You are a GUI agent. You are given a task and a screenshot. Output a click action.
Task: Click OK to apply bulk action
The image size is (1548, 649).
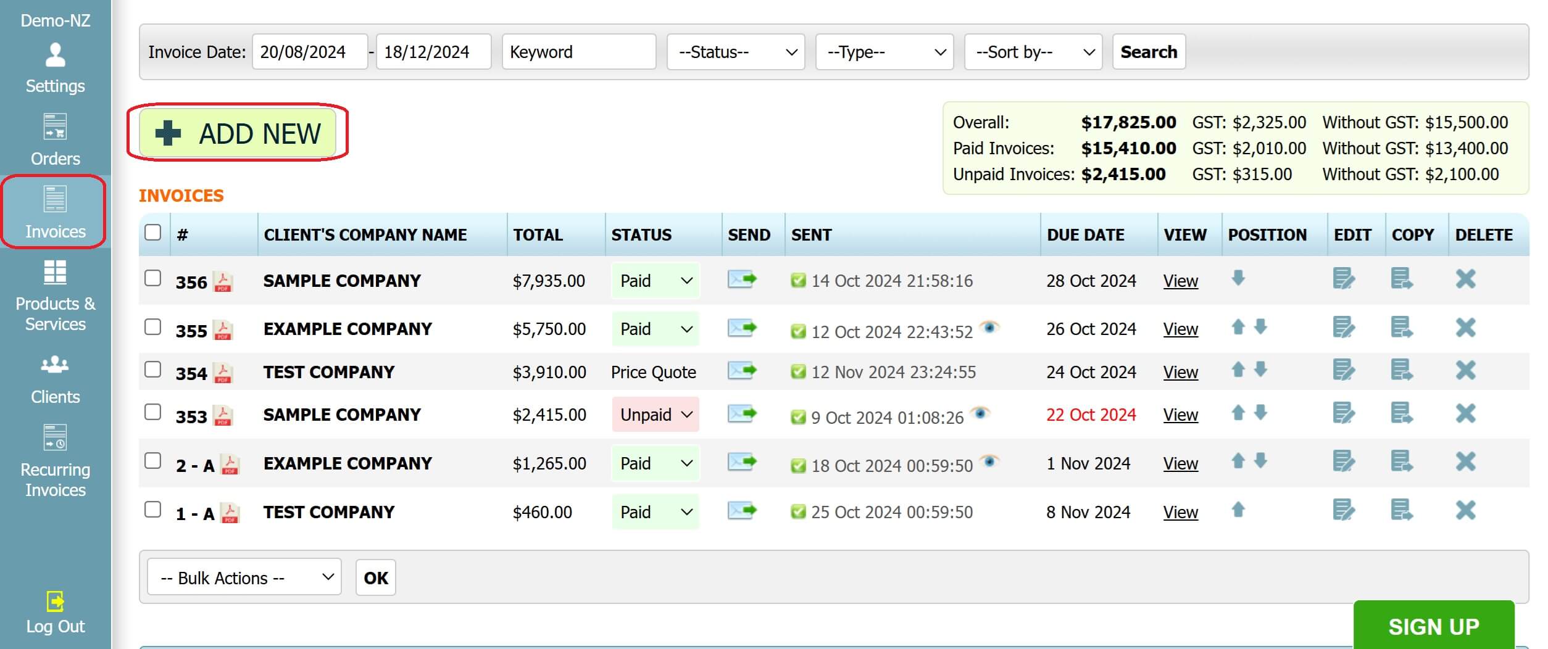(376, 578)
